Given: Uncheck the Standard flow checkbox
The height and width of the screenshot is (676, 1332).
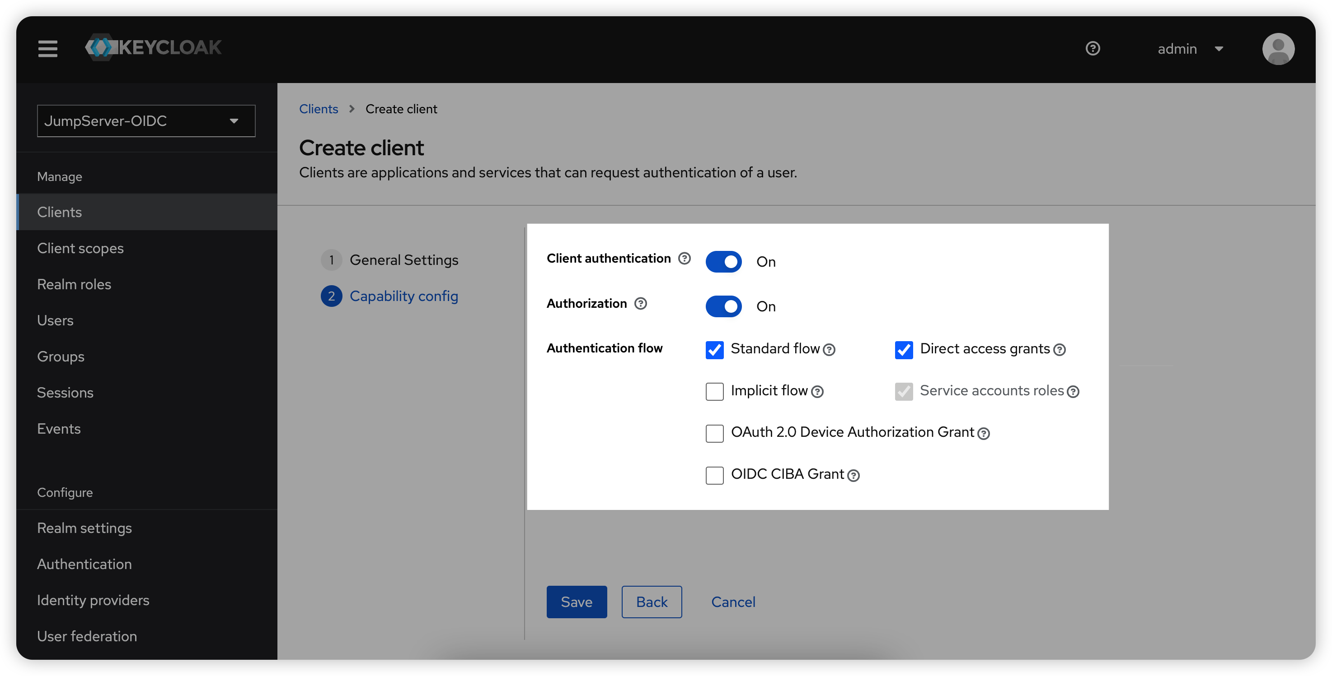Looking at the screenshot, I should (x=715, y=350).
